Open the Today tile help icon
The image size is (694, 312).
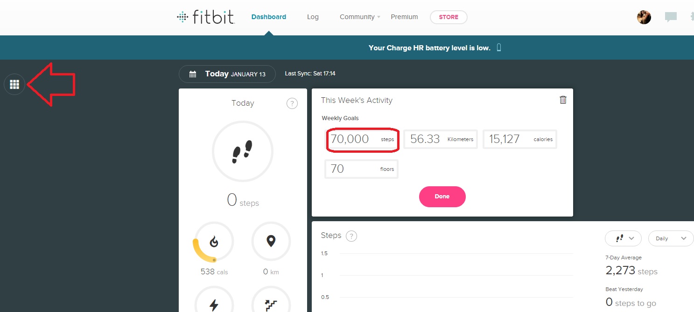click(292, 103)
